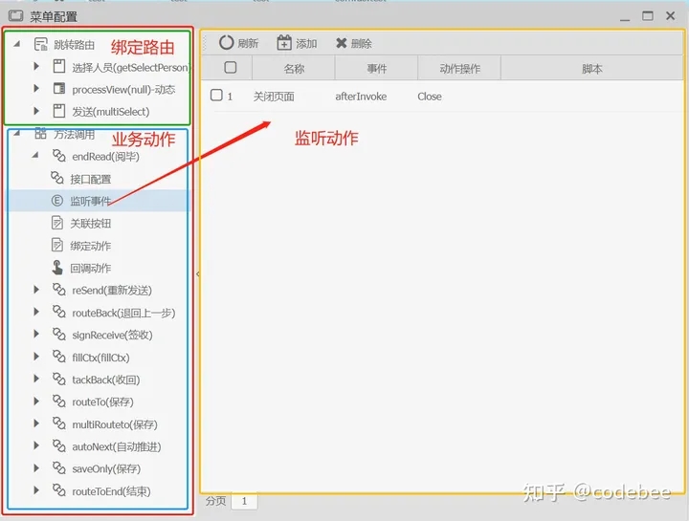Image resolution: width=689 pixels, height=521 pixels.
Task: Expand the routeBack(退回上一步) node
Action: coord(36,312)
